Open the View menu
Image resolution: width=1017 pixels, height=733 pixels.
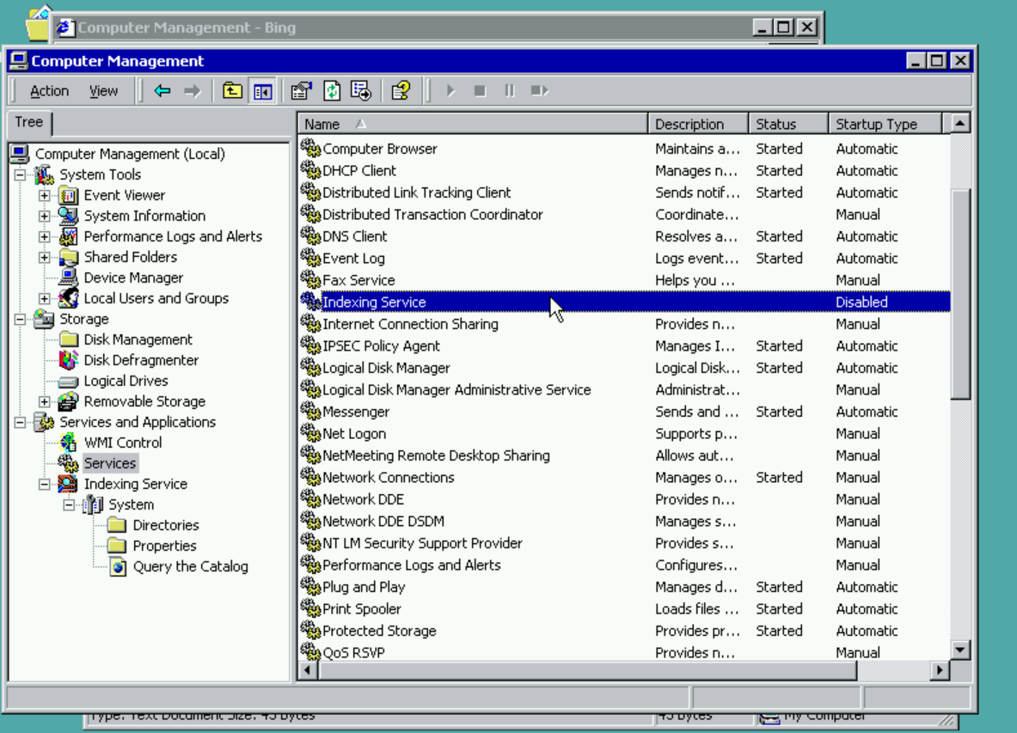click(103, 91)
